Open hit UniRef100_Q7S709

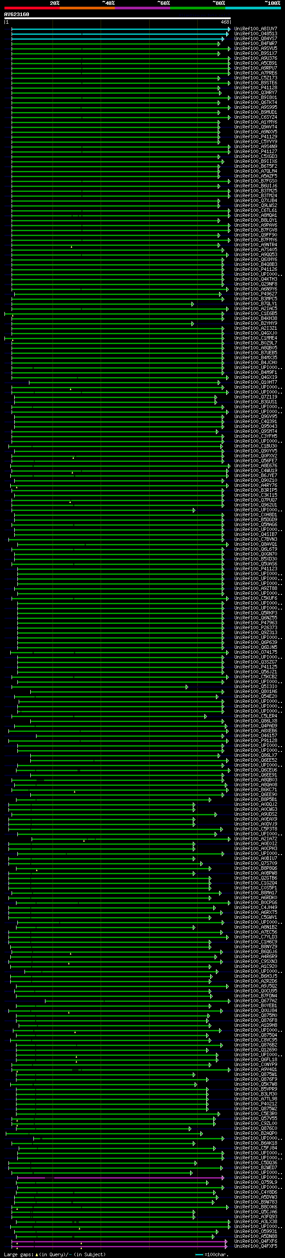tap(256, 864)
